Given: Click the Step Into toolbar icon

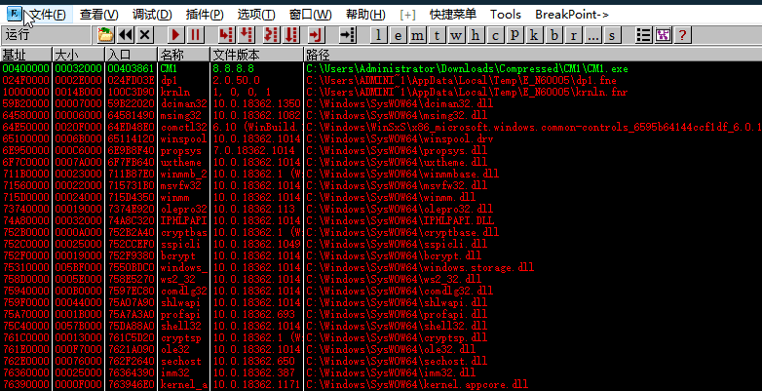Looking at the screenshot, I should click(x=224, y=35).
